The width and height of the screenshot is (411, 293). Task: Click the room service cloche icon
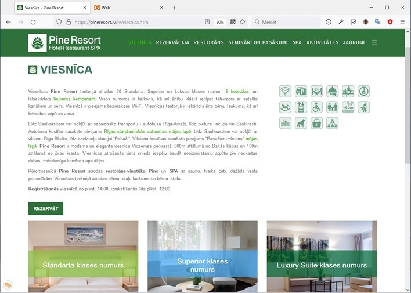[x=333, y=92]
